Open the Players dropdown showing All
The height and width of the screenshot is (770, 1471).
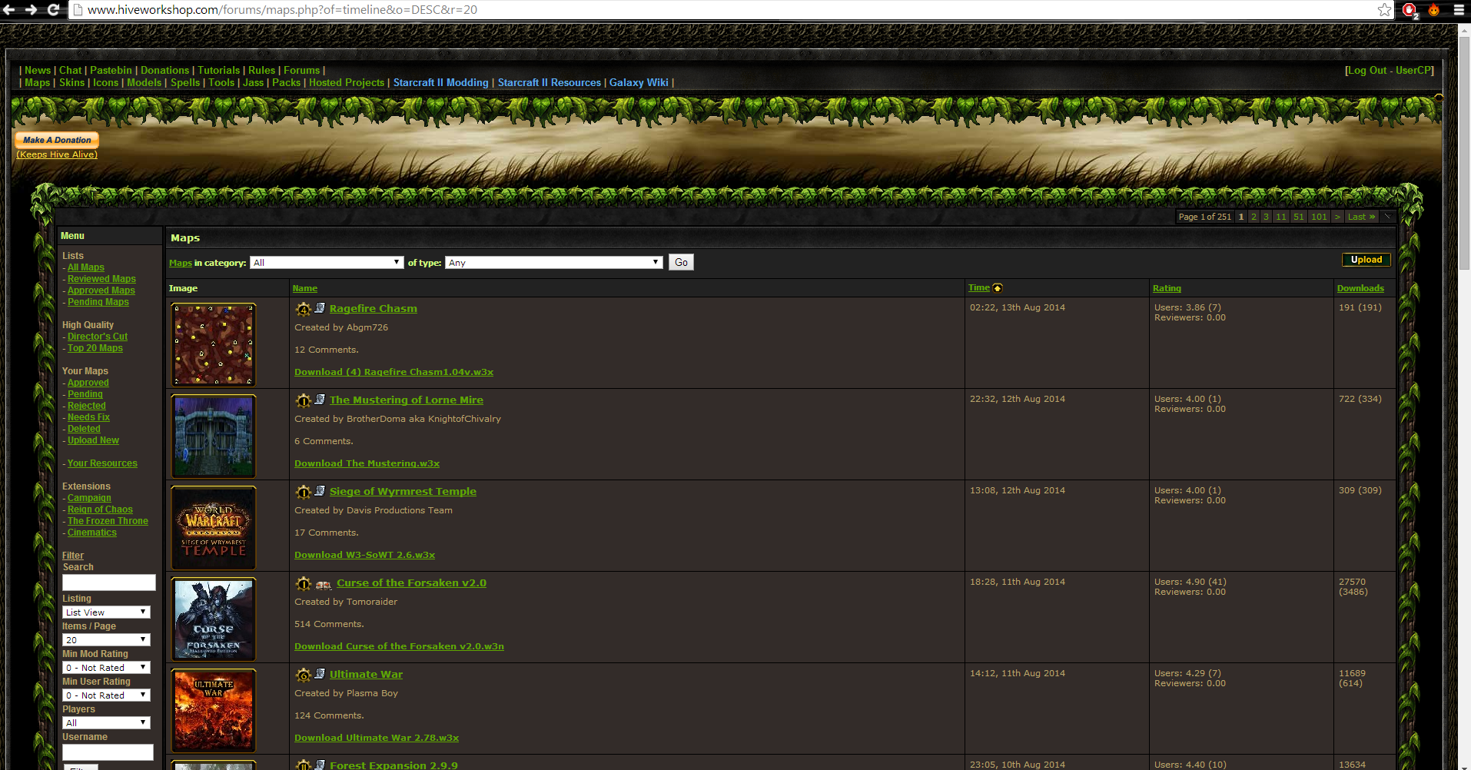106,723
